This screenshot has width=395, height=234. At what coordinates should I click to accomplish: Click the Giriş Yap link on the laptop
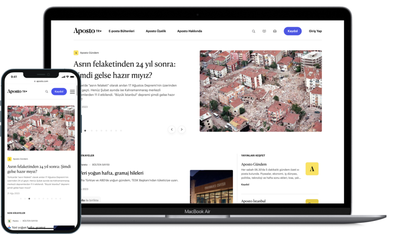click(315, 31)
